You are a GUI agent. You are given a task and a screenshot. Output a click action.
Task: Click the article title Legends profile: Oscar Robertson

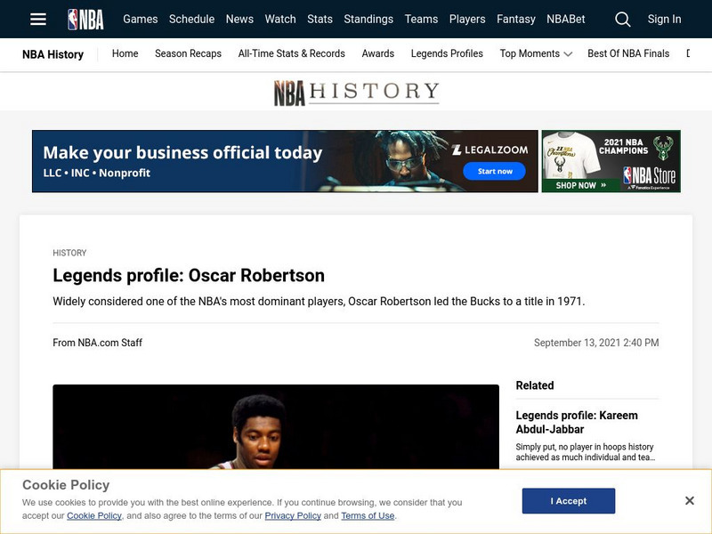[189, 276]
